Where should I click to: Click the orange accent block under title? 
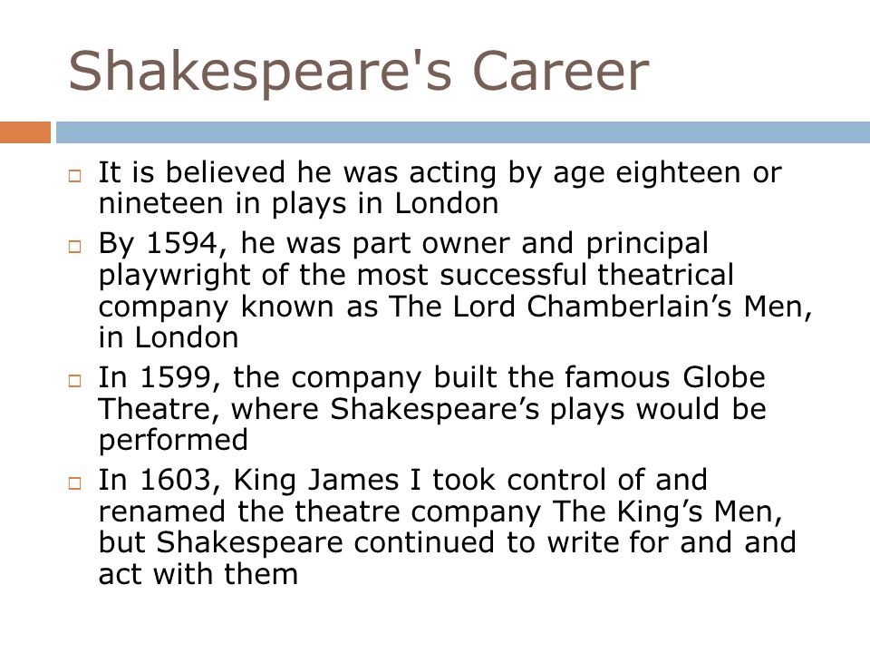[25, 132]
